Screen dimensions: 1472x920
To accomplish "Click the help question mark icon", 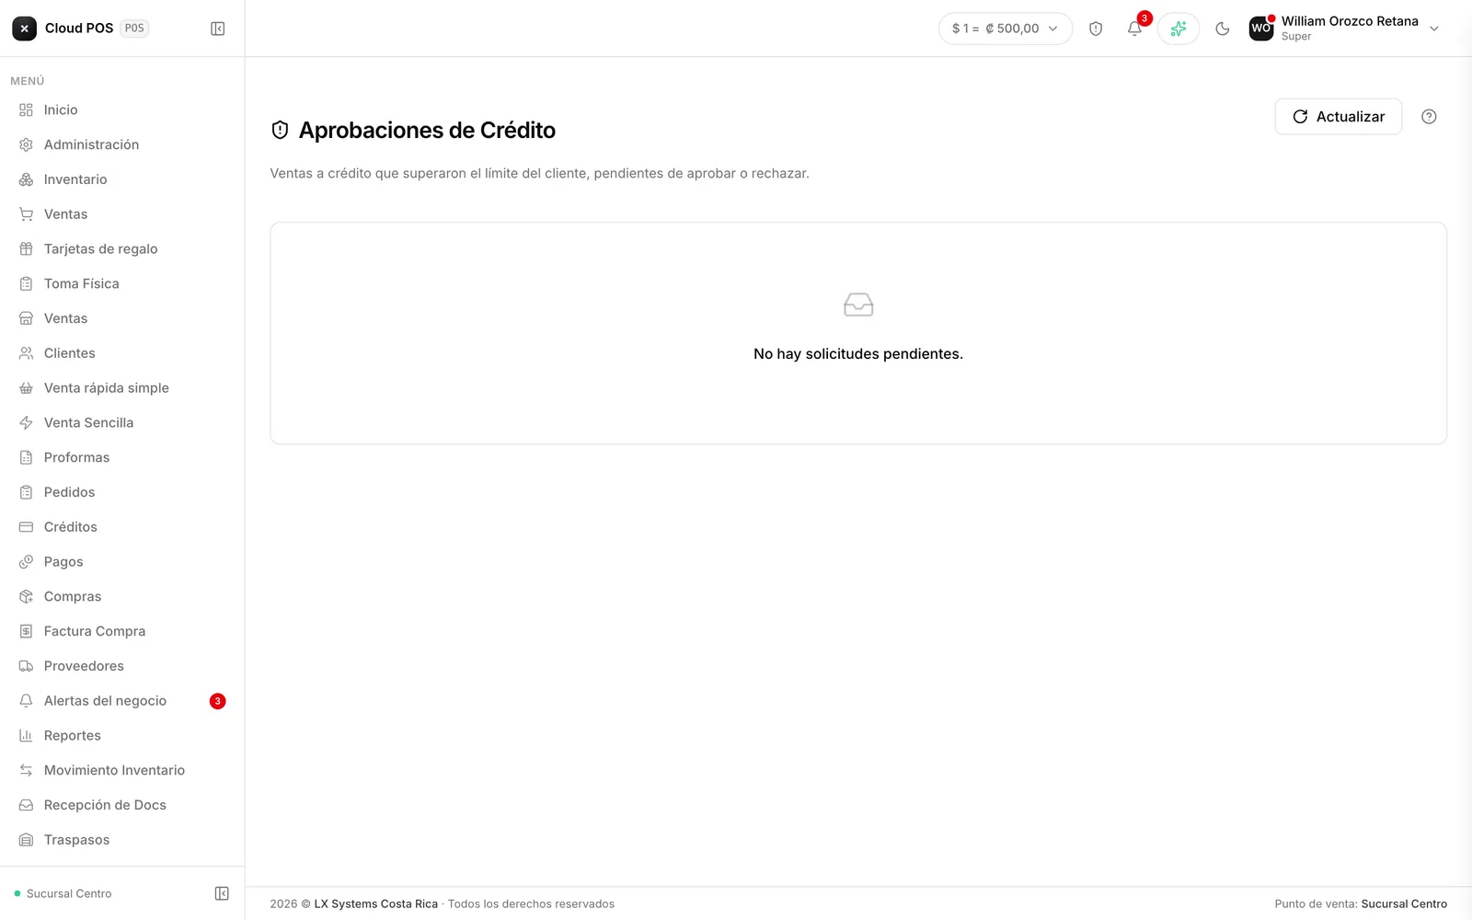I will click(x=1429, y=117).
